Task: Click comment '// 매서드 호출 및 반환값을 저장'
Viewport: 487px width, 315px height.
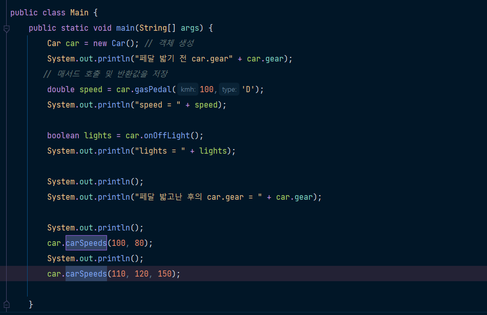Action: pyautogui.click(x=105, y=74)
